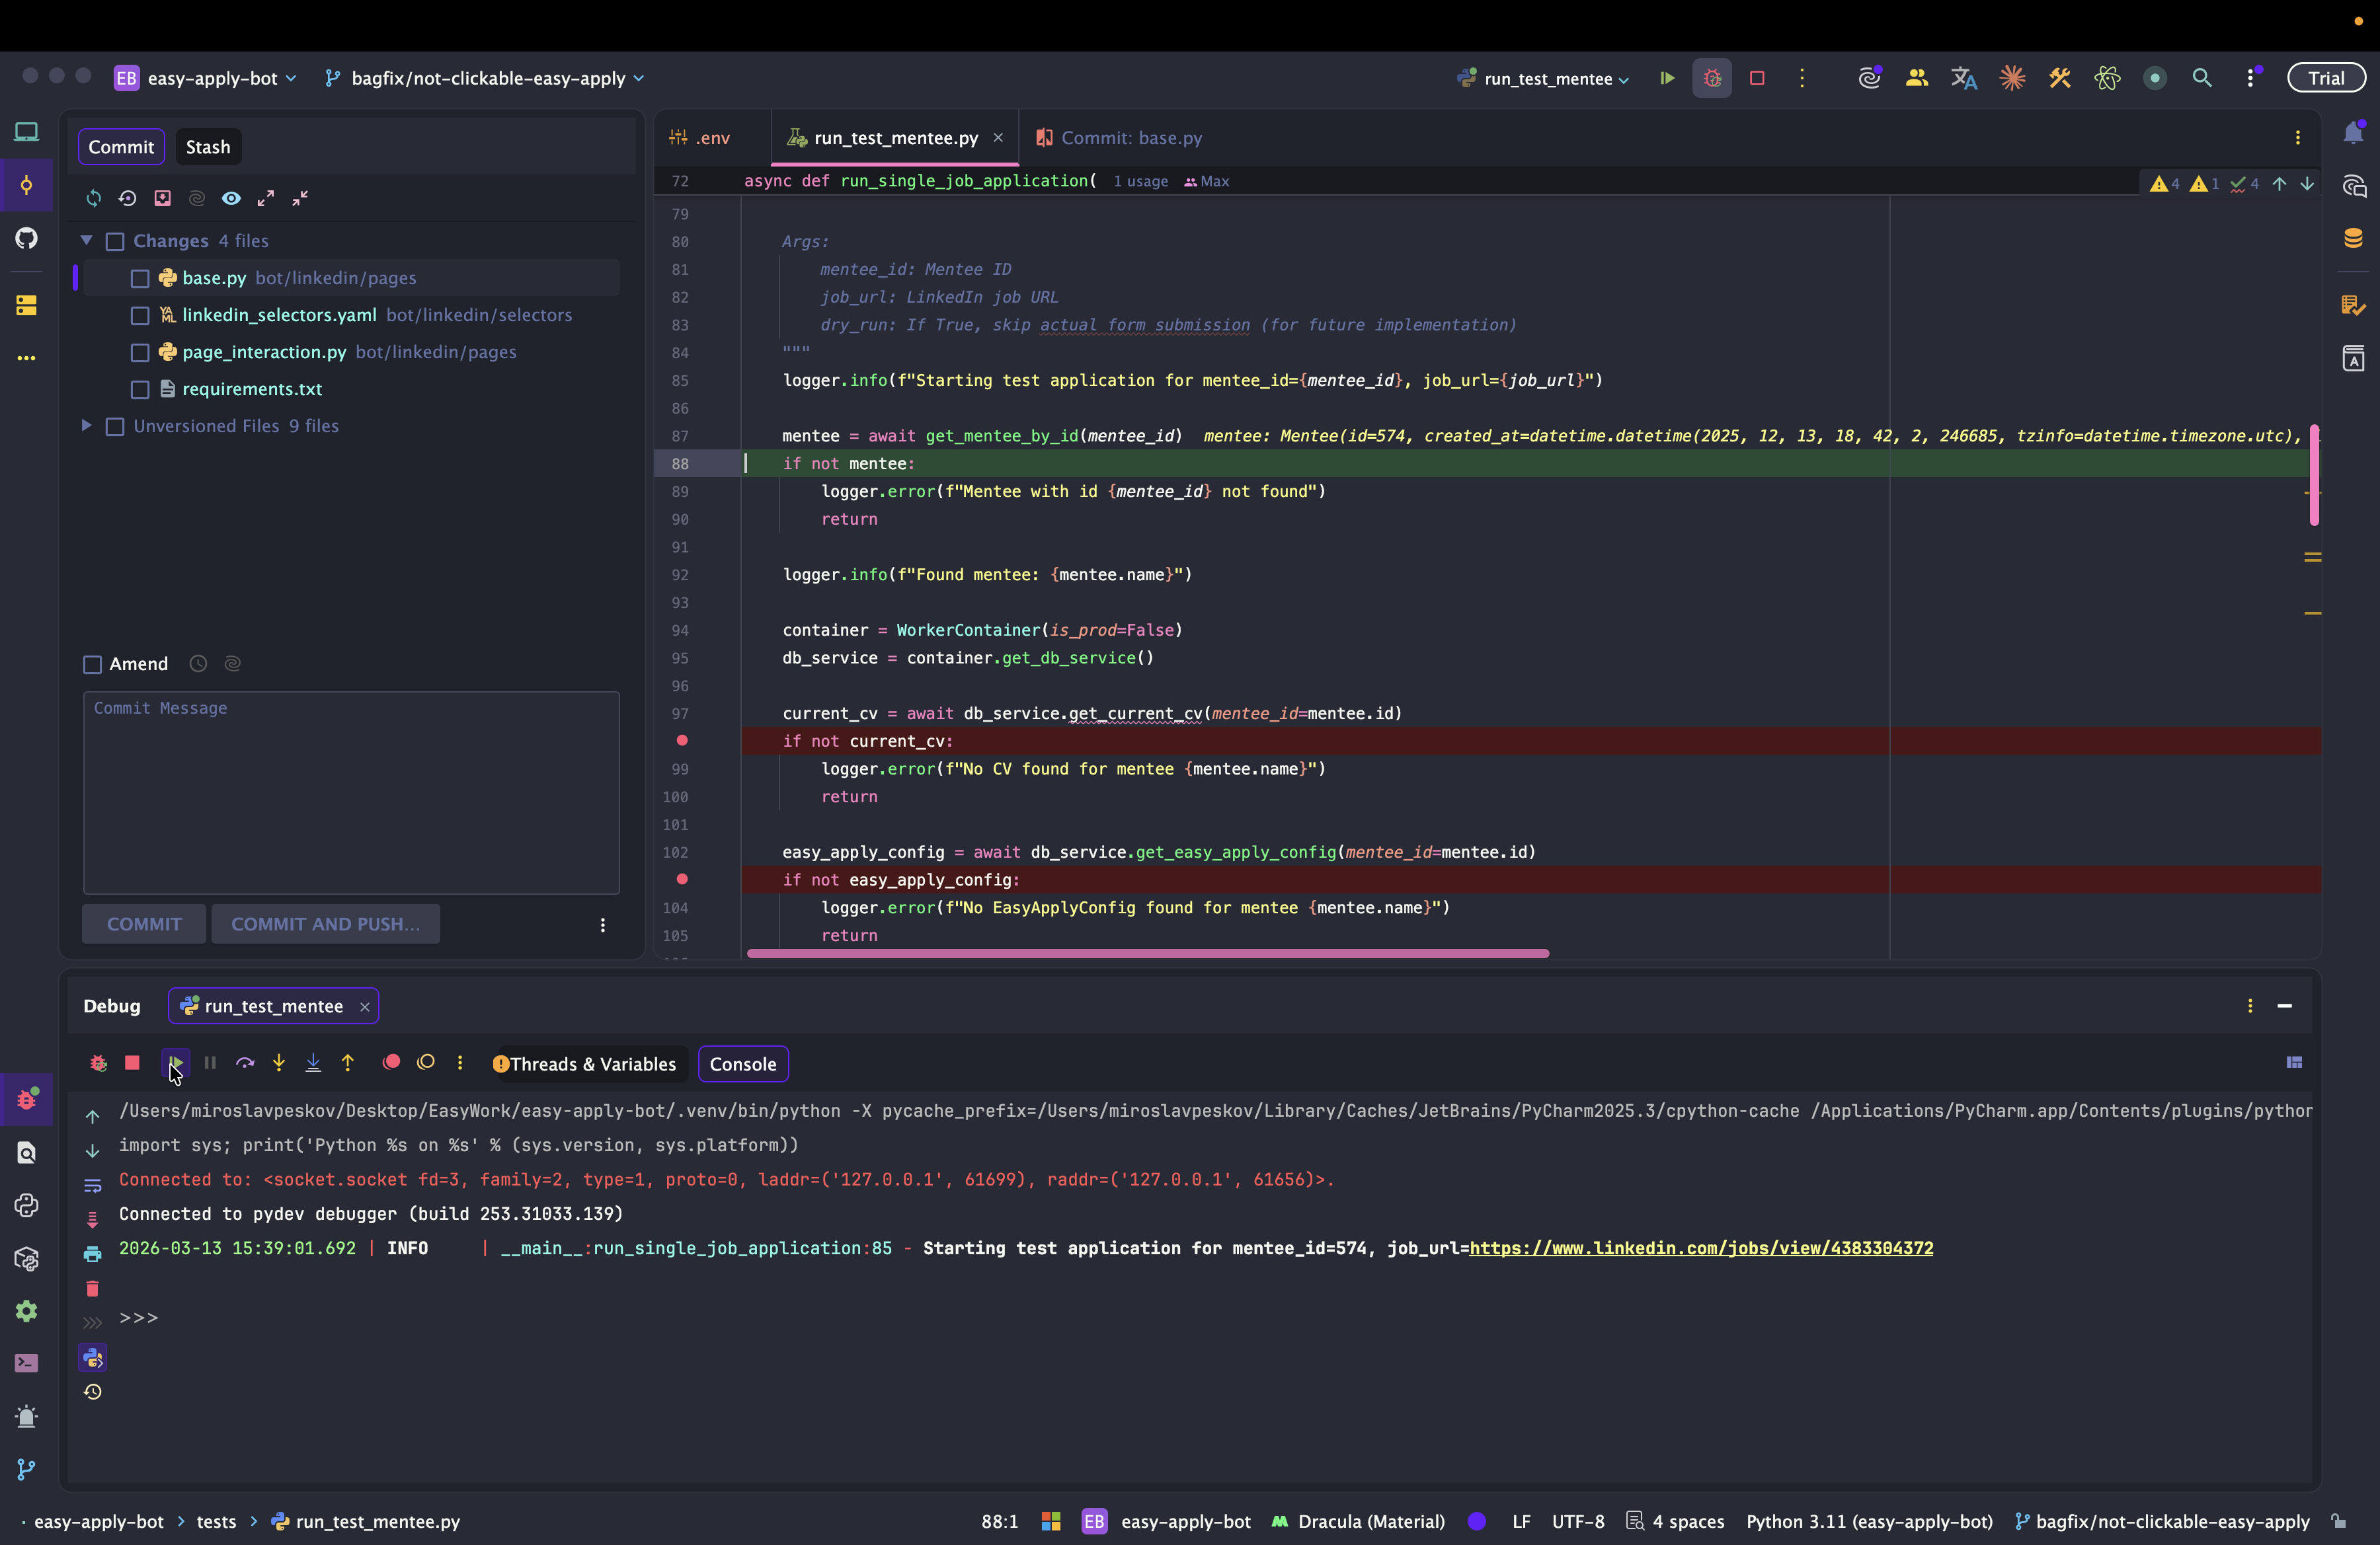Click the Refresh changes icon in commit toolbar

coord(94,198)
